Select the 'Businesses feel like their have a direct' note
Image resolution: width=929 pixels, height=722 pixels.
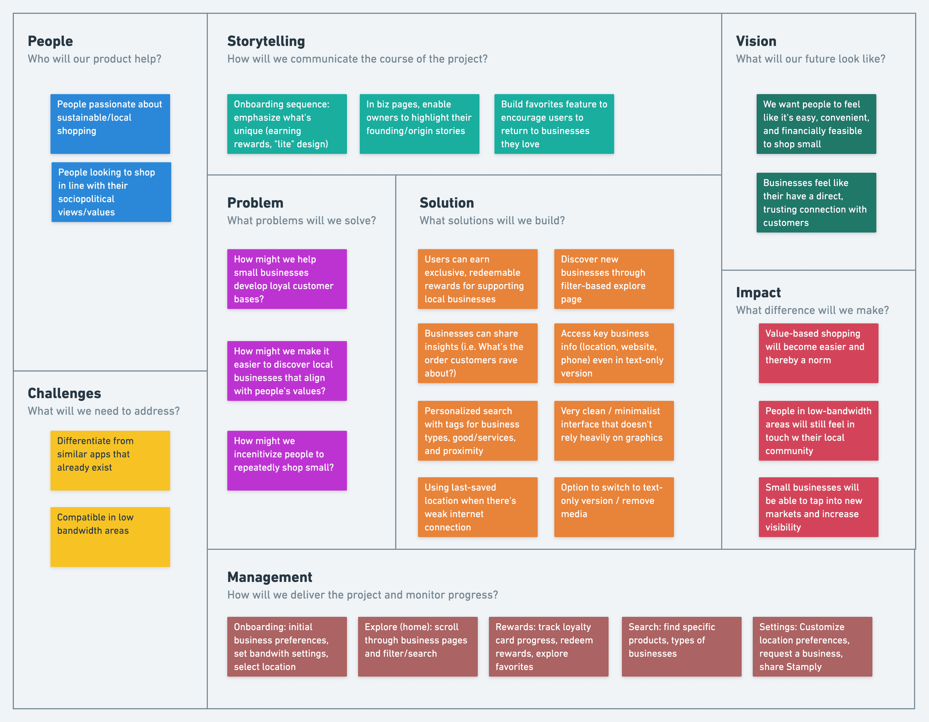pyautogui.click(x=816, y=202)
